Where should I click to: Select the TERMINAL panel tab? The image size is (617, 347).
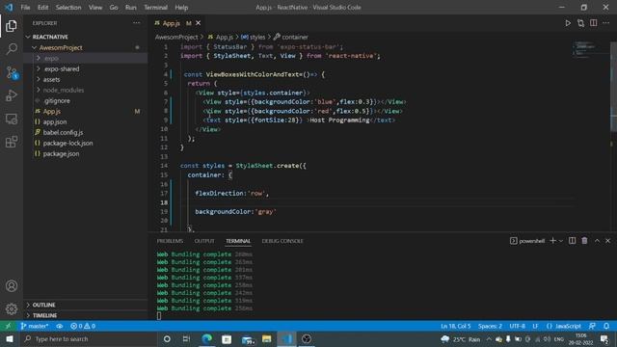[238, 241]
